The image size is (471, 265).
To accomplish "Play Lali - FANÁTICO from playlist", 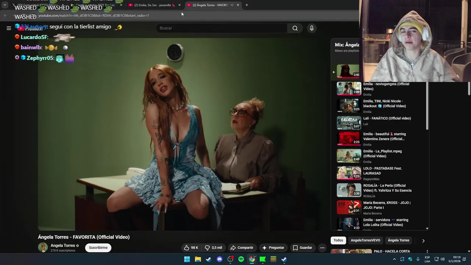I will click(x=379, y=123).
